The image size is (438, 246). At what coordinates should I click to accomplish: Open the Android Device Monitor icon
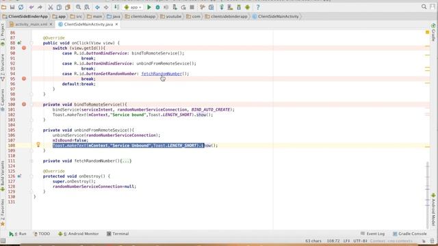coord(247,7)
